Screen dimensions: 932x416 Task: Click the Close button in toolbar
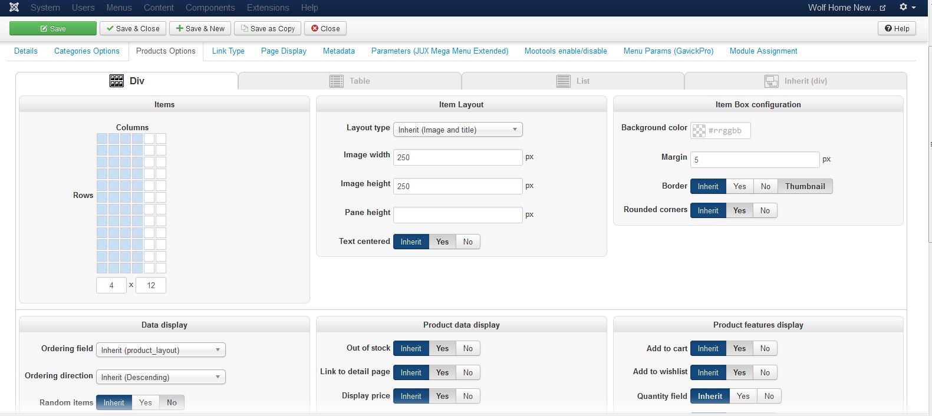pos(325,28)
